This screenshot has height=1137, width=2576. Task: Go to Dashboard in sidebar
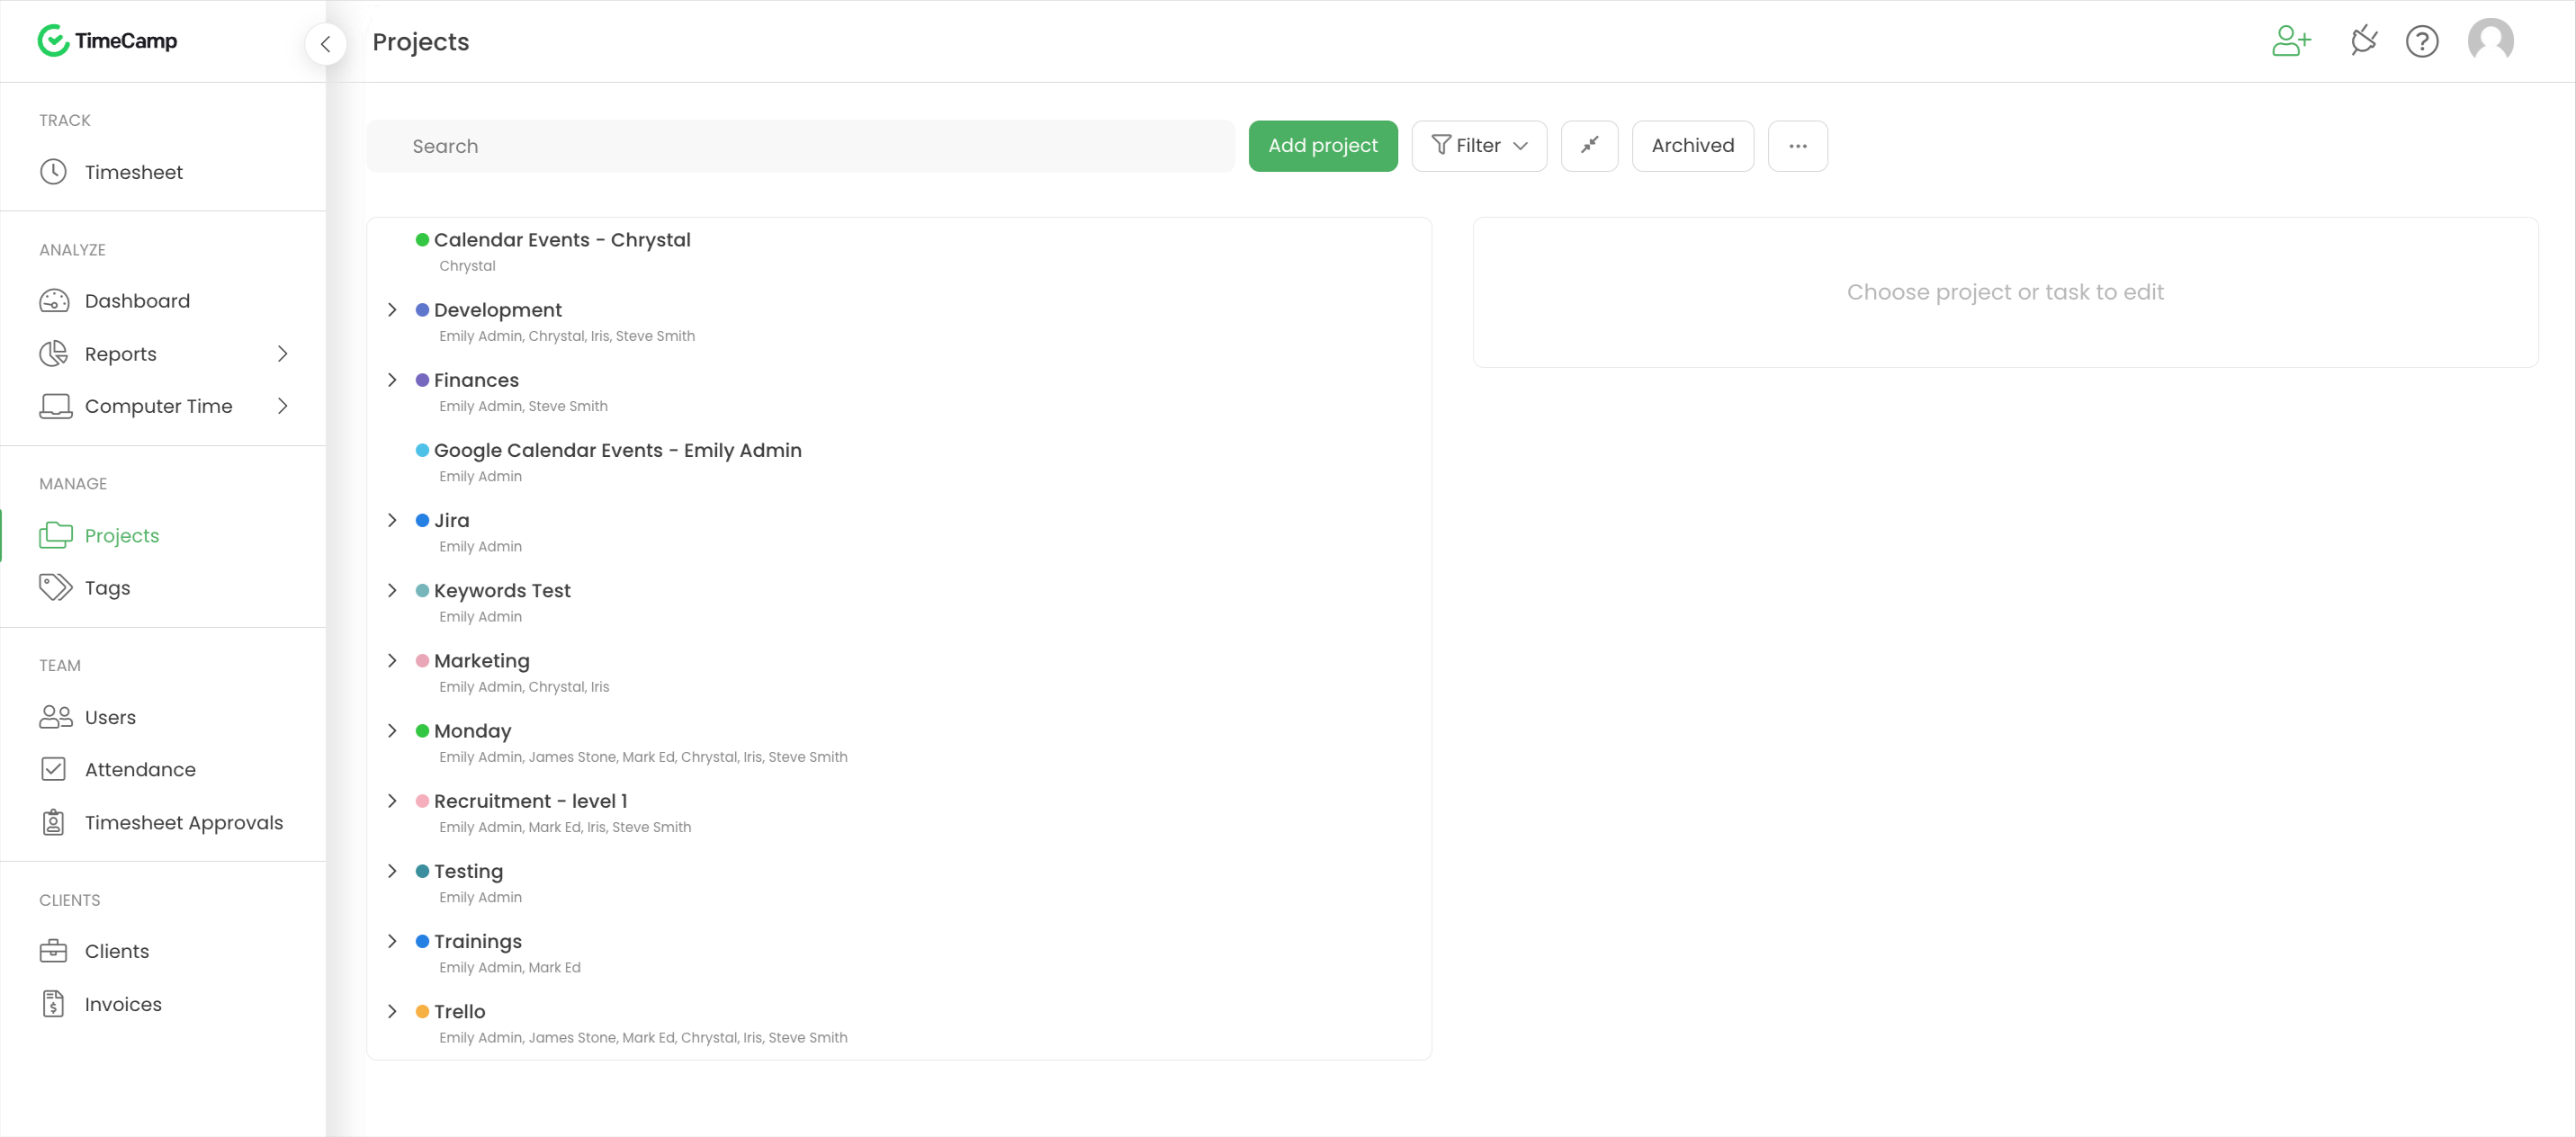[137, 301]
